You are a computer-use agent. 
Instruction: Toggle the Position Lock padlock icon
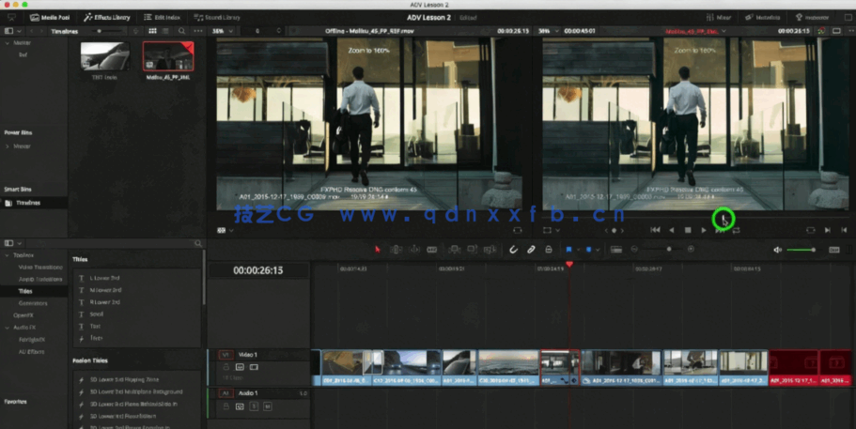click(x=548, y=249)
